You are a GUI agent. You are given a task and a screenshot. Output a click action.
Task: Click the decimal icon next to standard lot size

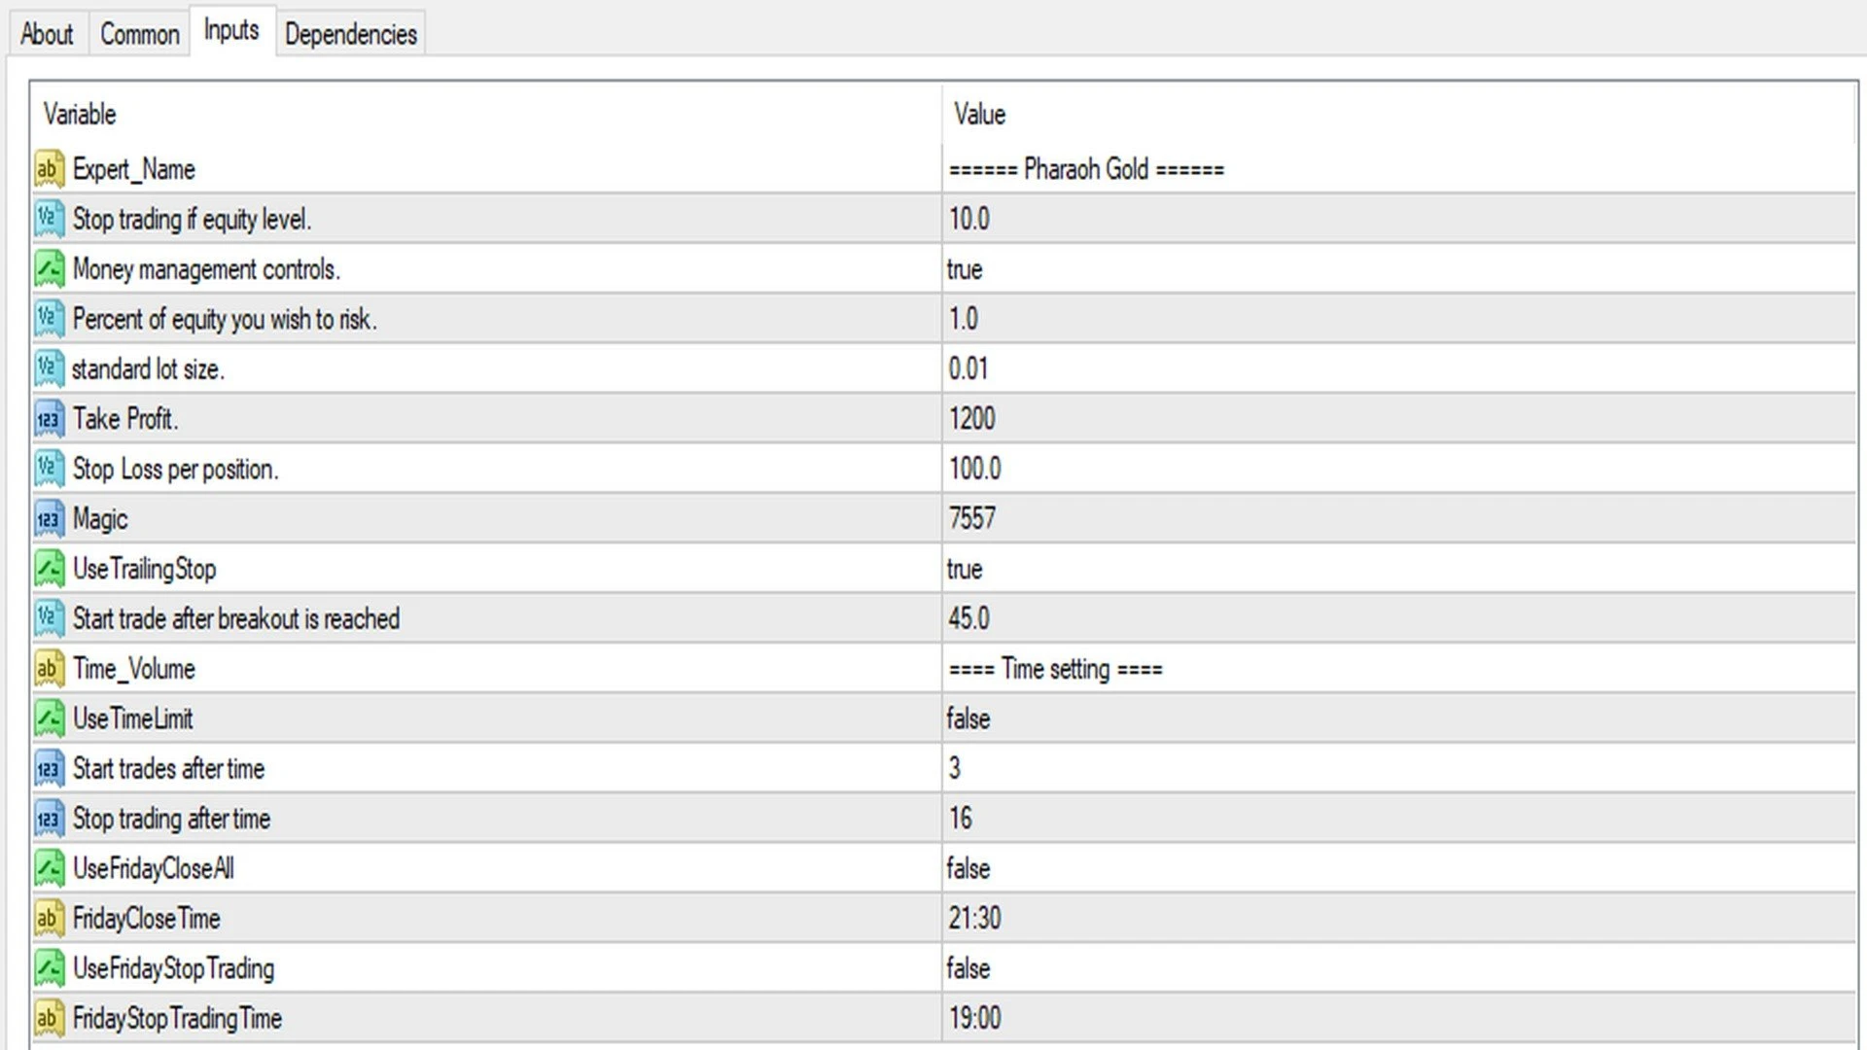48,368
